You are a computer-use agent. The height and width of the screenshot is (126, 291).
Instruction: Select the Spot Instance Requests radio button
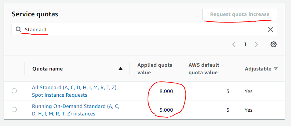tap(14, 91)
